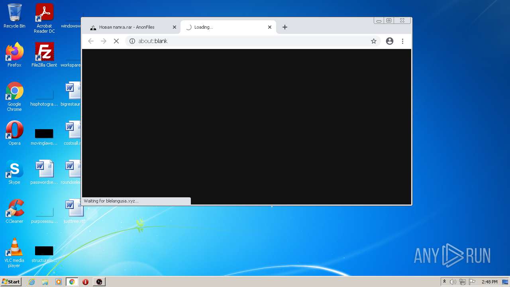The width and height of the screenshot is (510, 287).
Task: Click the Opera icon in taskbar
Action: click(x=86, y=282)
